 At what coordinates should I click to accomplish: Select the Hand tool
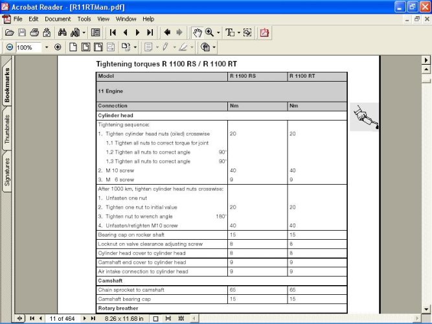click(x=197, y=32)
